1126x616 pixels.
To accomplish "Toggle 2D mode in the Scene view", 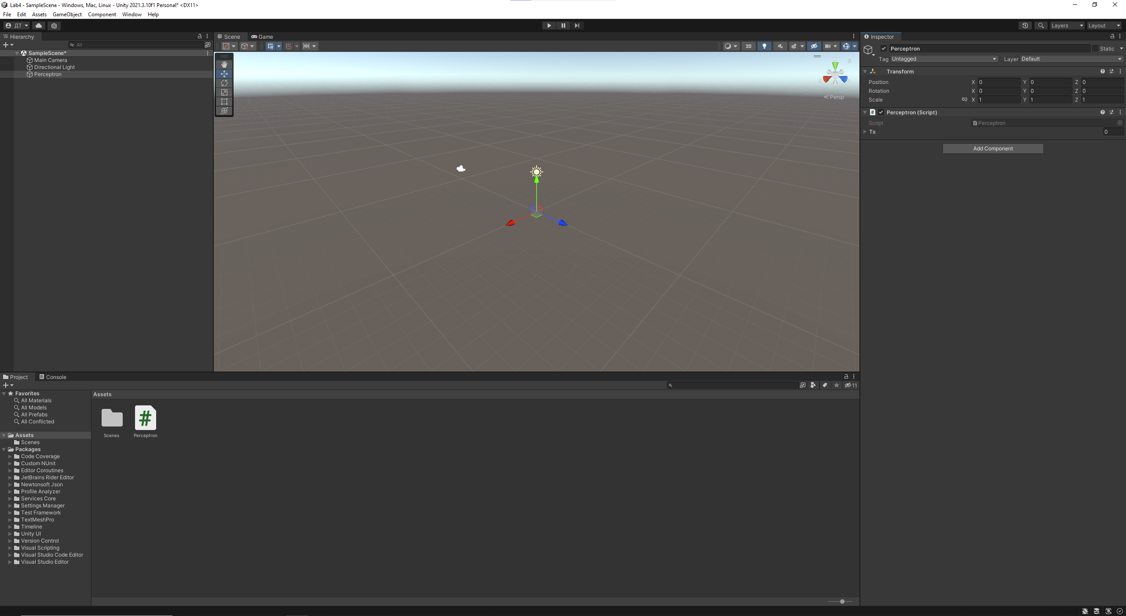I will pyautogui.click(x=748, y=46).
